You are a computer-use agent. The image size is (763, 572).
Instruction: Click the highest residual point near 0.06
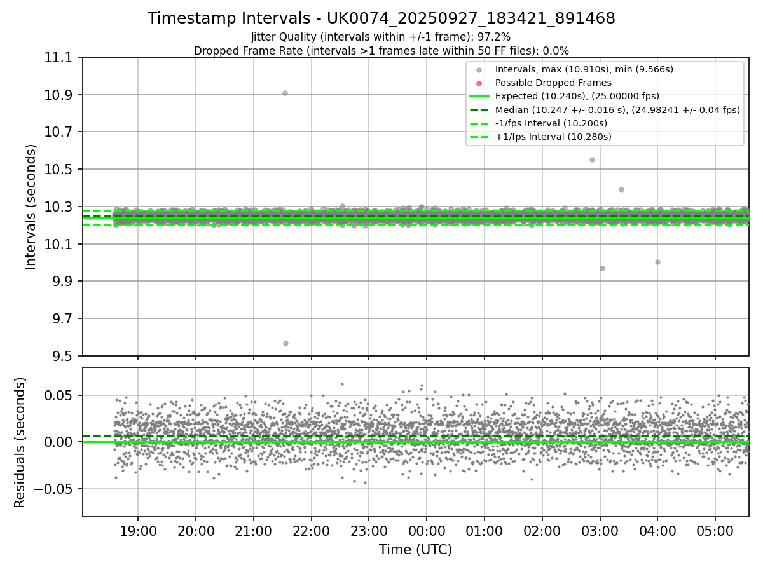click(342, 384)
